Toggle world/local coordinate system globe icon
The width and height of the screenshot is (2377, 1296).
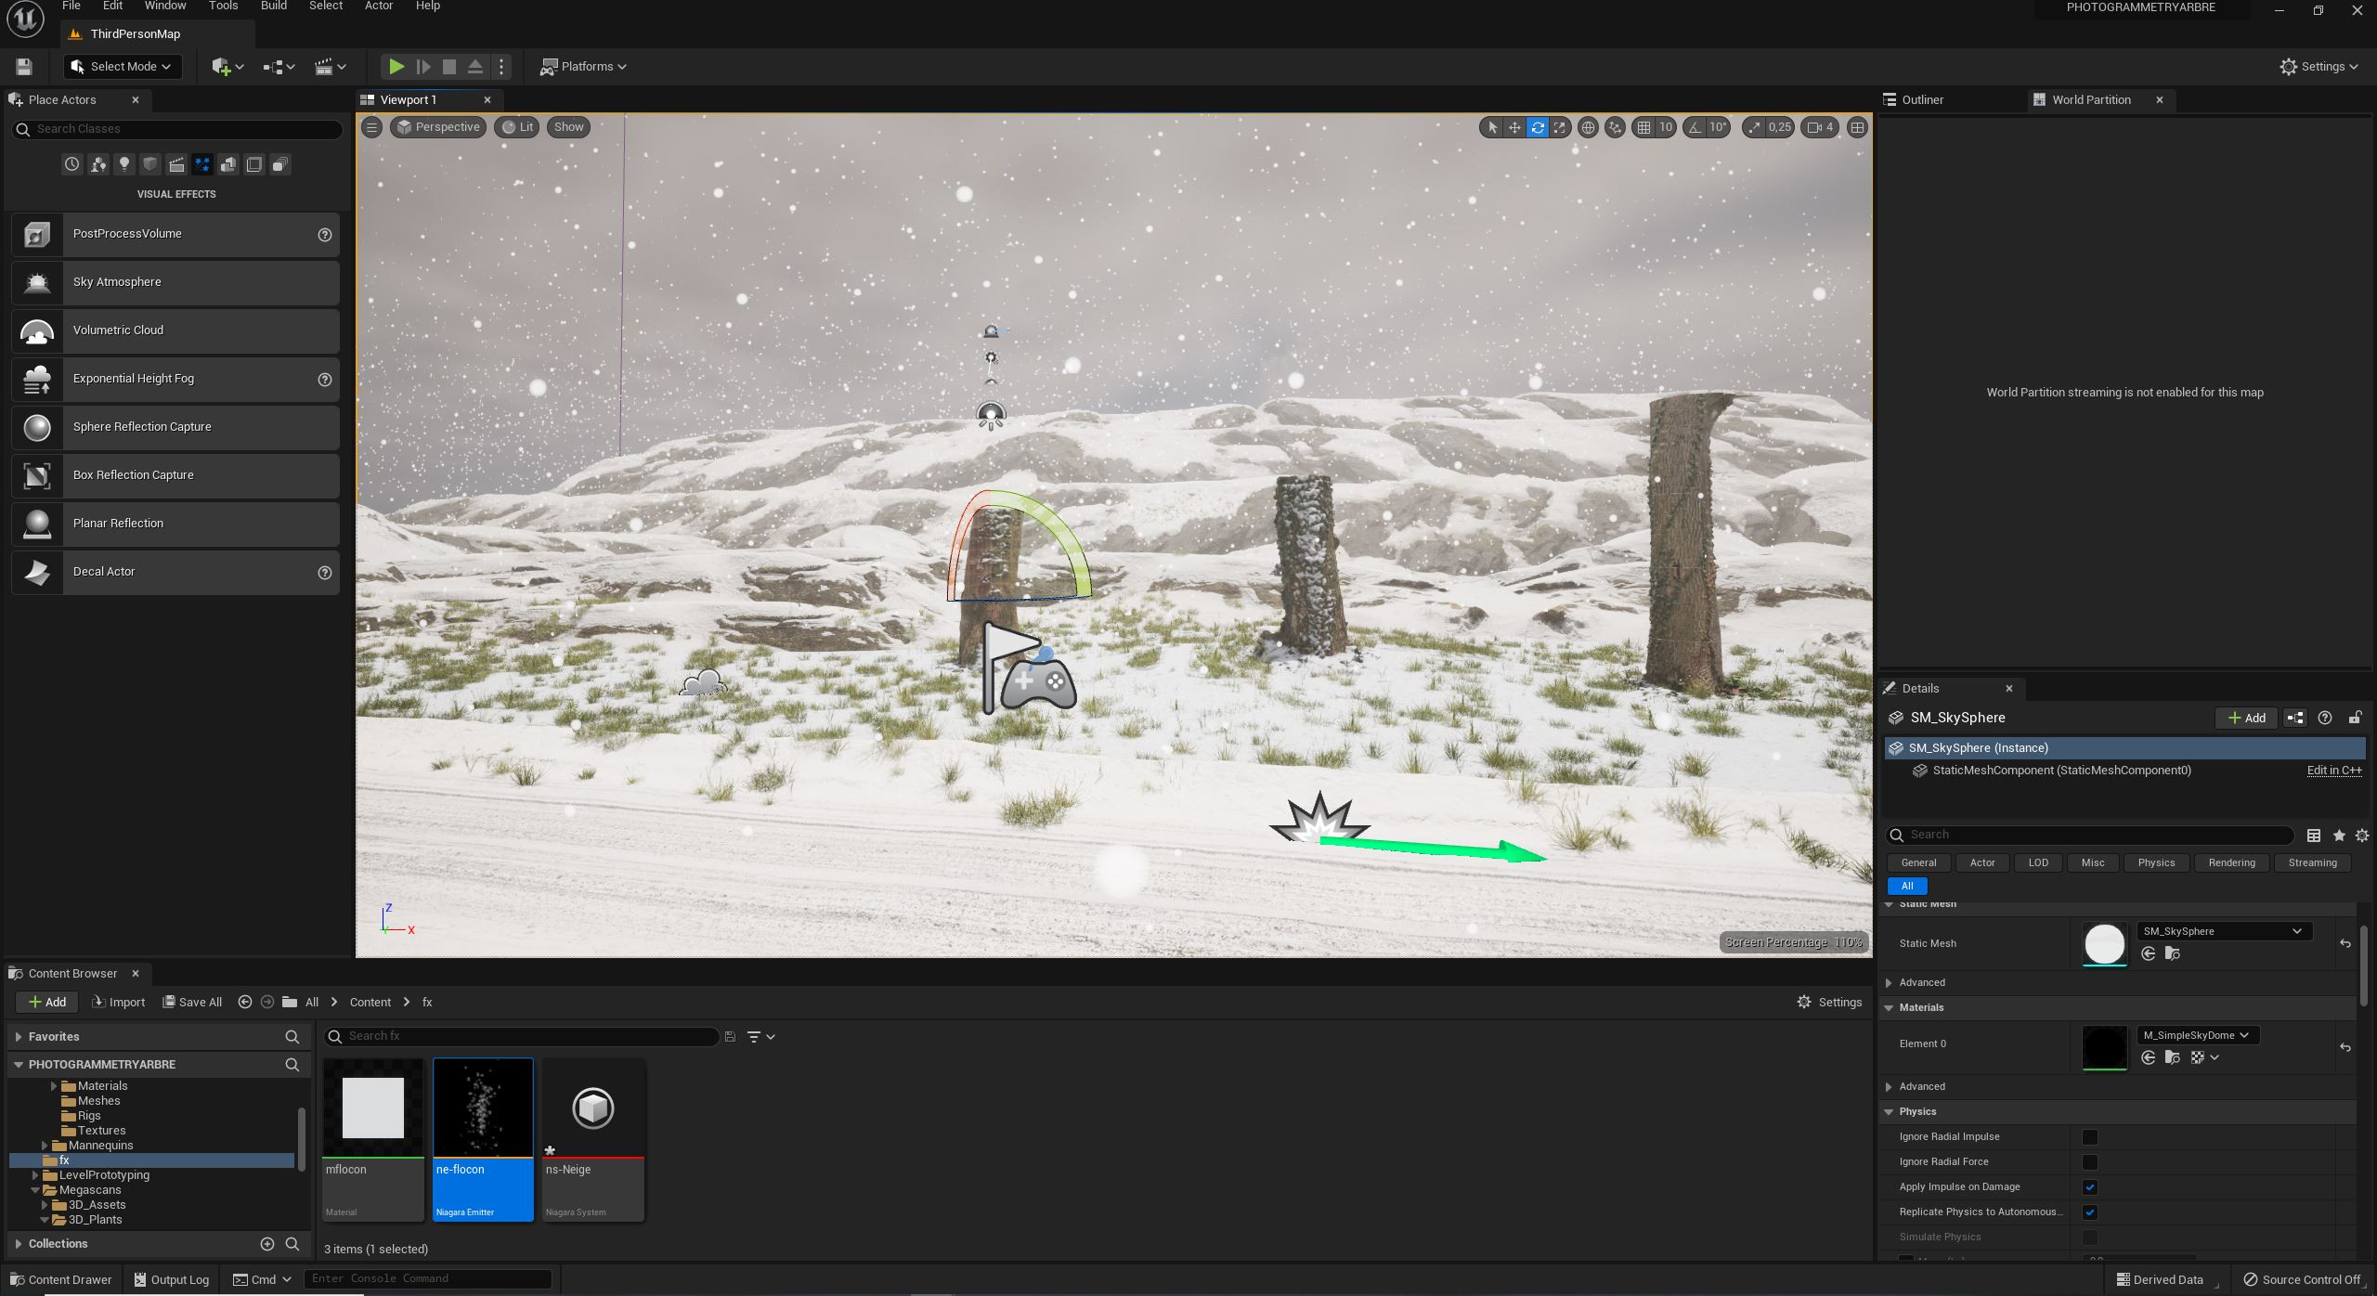(x=1588, y=127)
